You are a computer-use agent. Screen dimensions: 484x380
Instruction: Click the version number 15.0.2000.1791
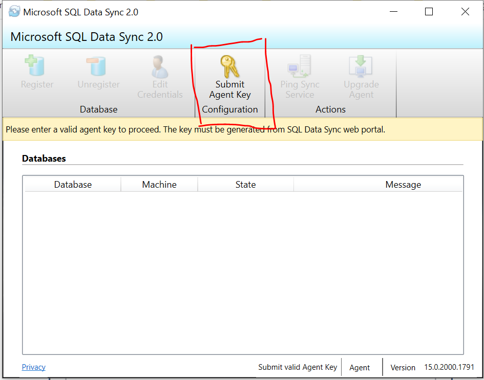pos(449,367)
